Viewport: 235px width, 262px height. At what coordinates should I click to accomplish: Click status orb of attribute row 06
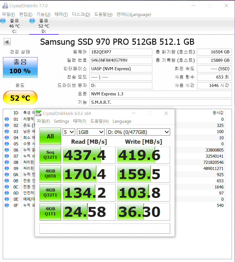[7, 150]
